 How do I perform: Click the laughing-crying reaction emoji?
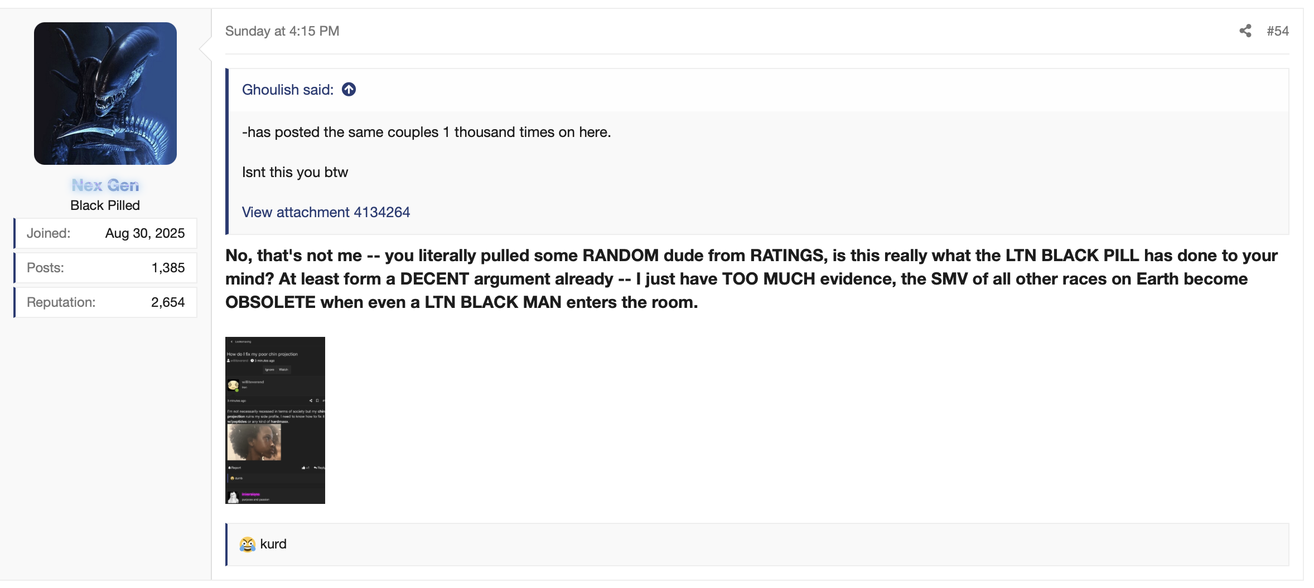pos(247,545)
